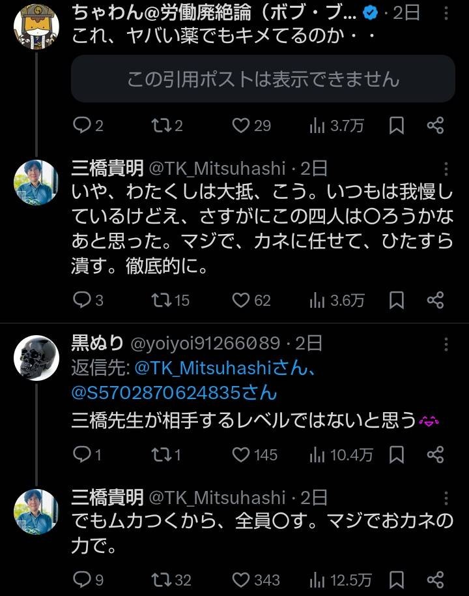Image resolution: width=469 pixels, height=596 pixels.
Task: Bookmark the post with 12.5万 views
Action: pos(397,579)
